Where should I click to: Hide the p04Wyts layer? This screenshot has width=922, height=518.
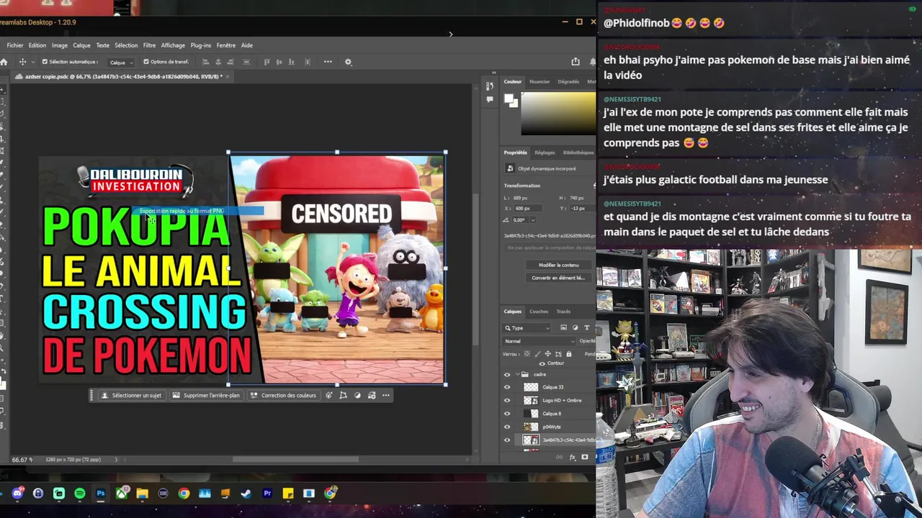[507, 427]
